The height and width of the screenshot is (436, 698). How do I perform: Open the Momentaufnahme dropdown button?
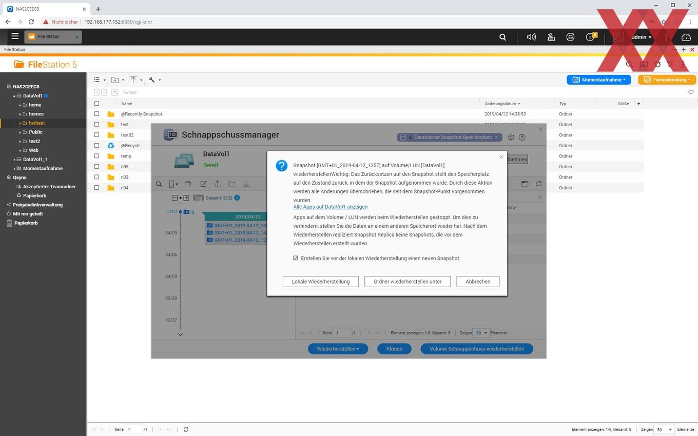click(x=599, y=80)
